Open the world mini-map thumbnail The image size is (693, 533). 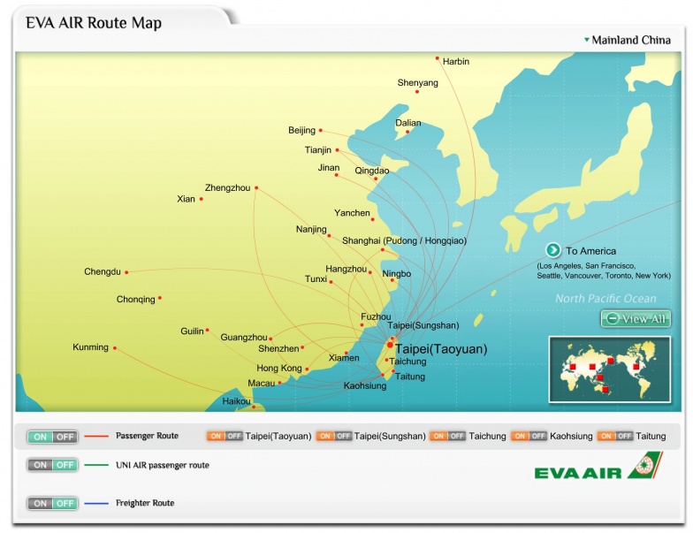click(610, 369)
